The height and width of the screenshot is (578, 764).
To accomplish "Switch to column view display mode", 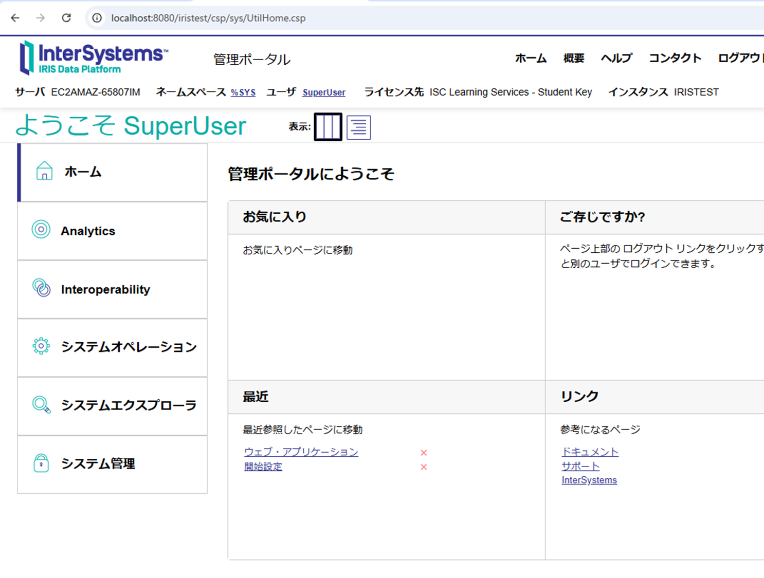I will point(328,126).
